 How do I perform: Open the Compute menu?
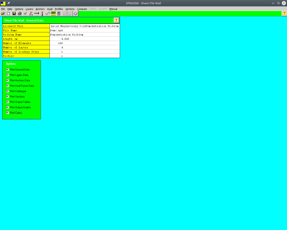point(82,9)
